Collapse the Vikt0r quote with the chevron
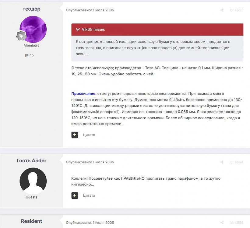This screenshot has width=250, height=228. point(78,29)
